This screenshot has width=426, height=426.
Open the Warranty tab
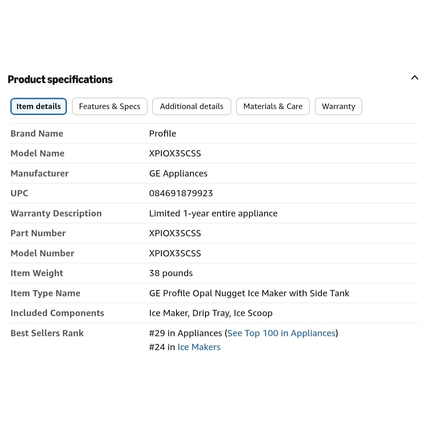[x=338, y=106]
